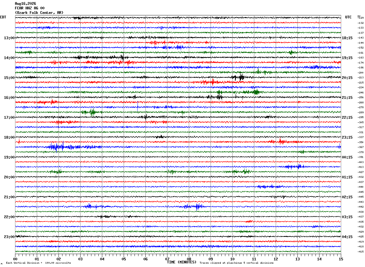Click the TIME (MINUTES) axis title
365x267 pixels.
coord(182,262)
